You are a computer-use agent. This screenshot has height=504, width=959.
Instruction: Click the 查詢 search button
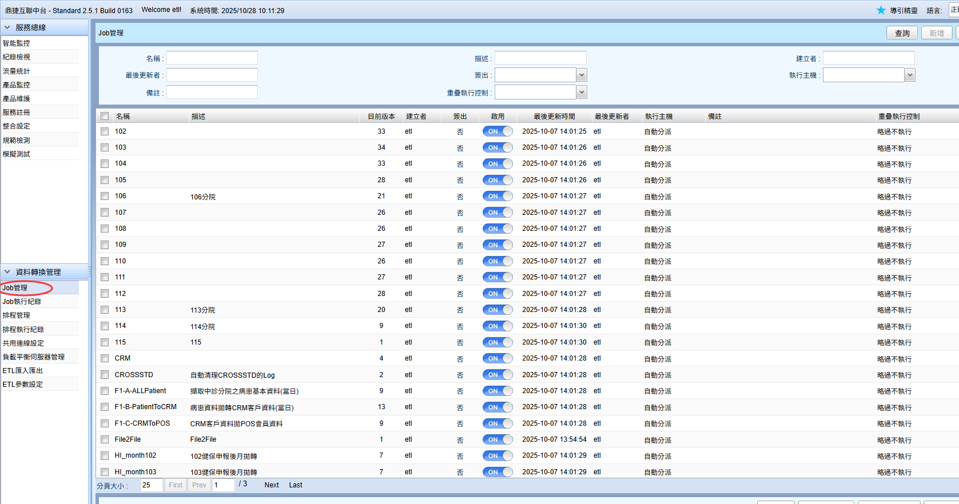(x=902, y=33)
